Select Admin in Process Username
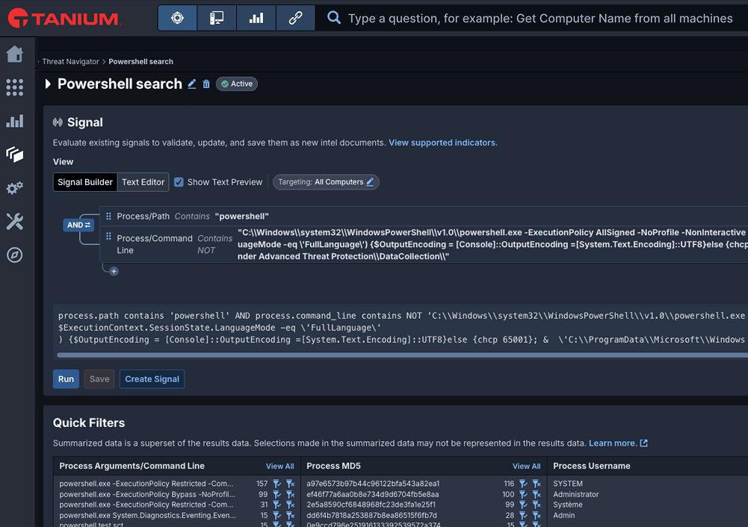 pyautogui.click(x=564, y=515)
